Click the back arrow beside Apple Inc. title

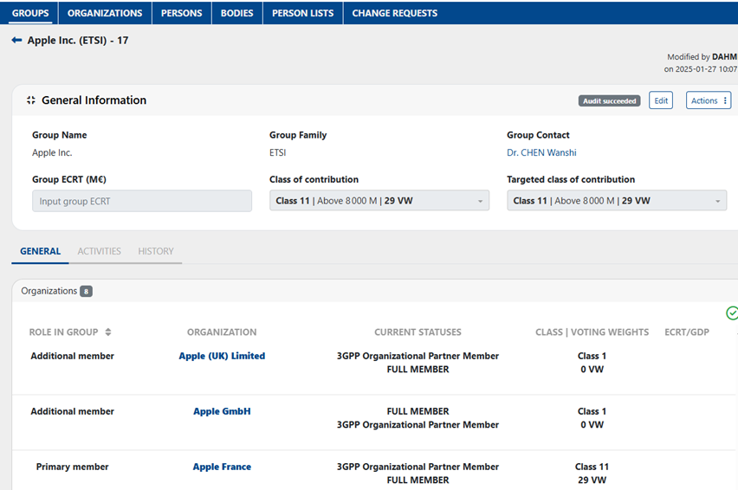(16, 41)
